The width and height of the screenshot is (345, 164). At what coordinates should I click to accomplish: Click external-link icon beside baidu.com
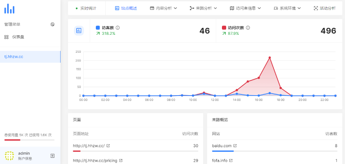pyautogui.click(x=235, y=146)
